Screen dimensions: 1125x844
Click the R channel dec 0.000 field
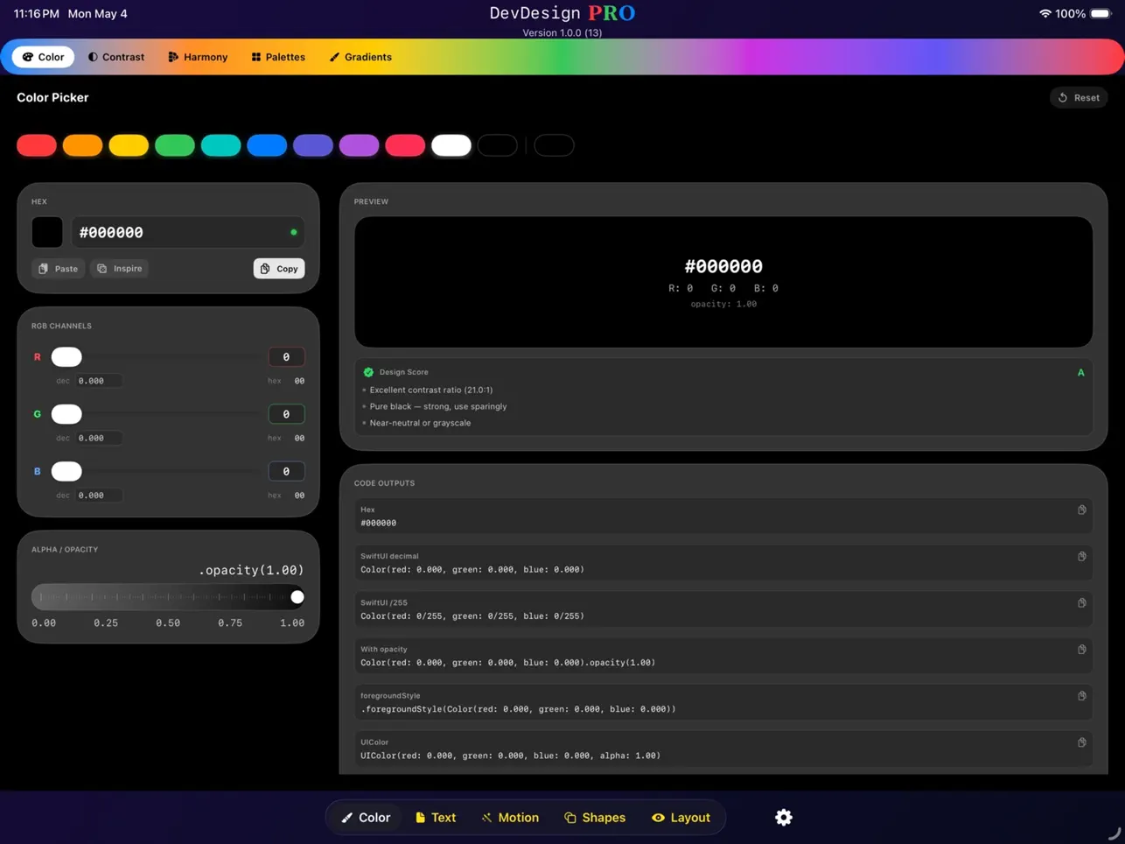pyautogui.click(x=98, y=381)
